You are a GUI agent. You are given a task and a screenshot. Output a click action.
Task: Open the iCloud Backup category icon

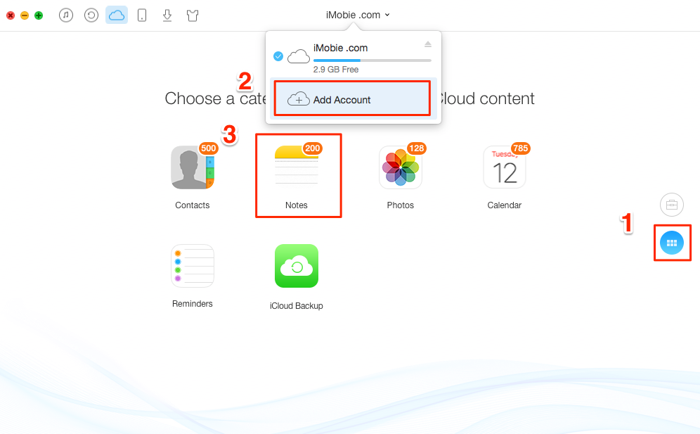pyautogui.click(x=297, y=266)
